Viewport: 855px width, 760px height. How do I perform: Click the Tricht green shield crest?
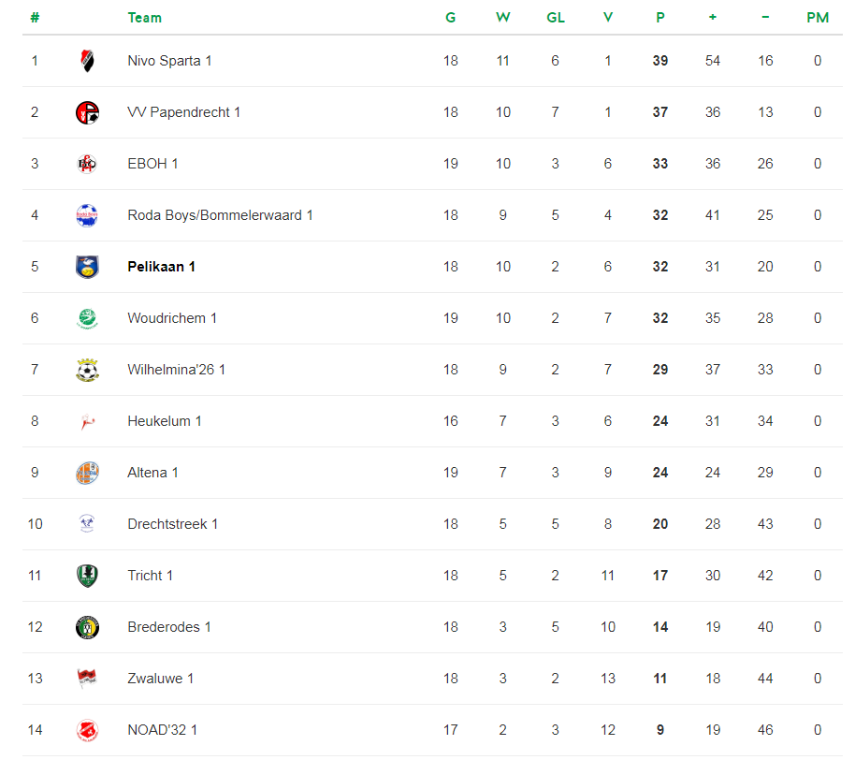click(x=87, y=577)
